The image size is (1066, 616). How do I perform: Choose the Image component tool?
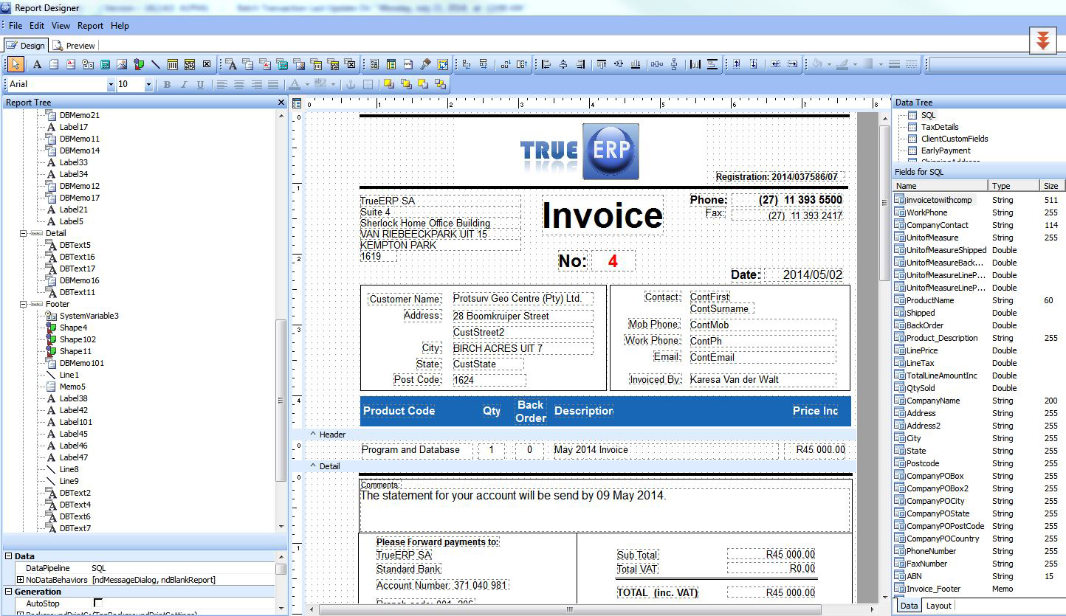[x=122, y=65]
